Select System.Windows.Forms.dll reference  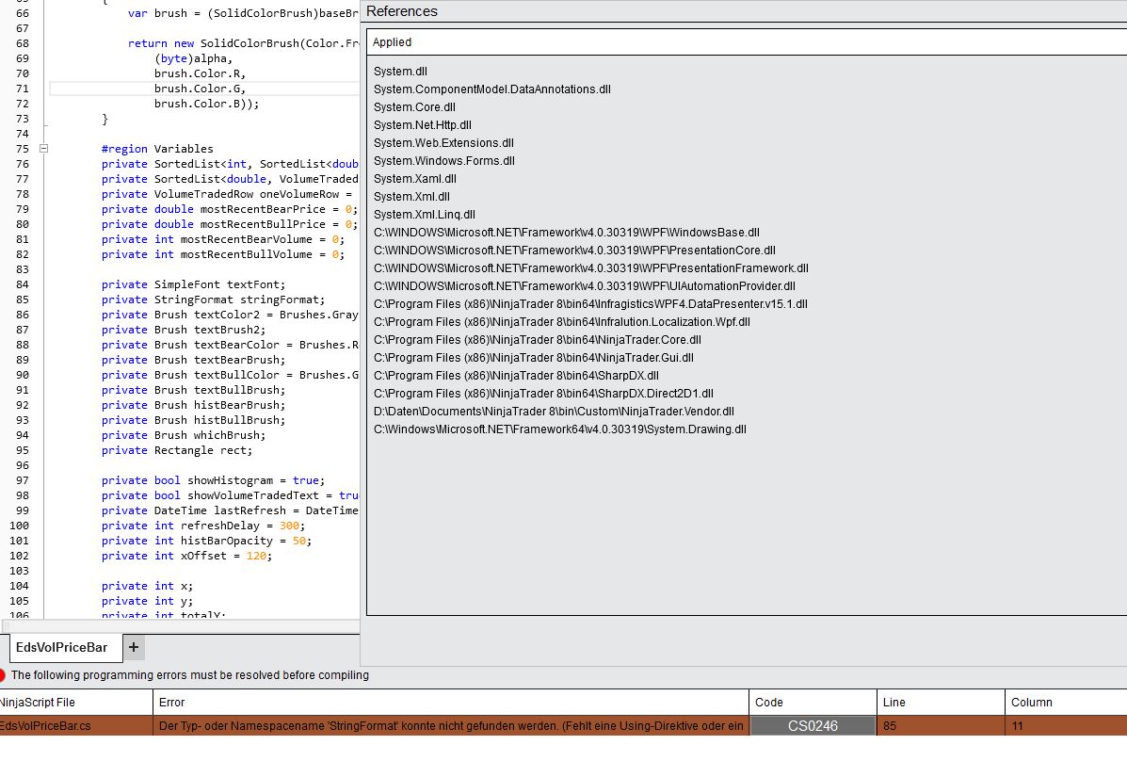click(444, 161)
